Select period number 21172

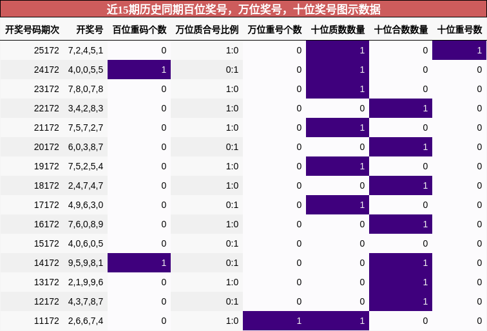(46, 128)
